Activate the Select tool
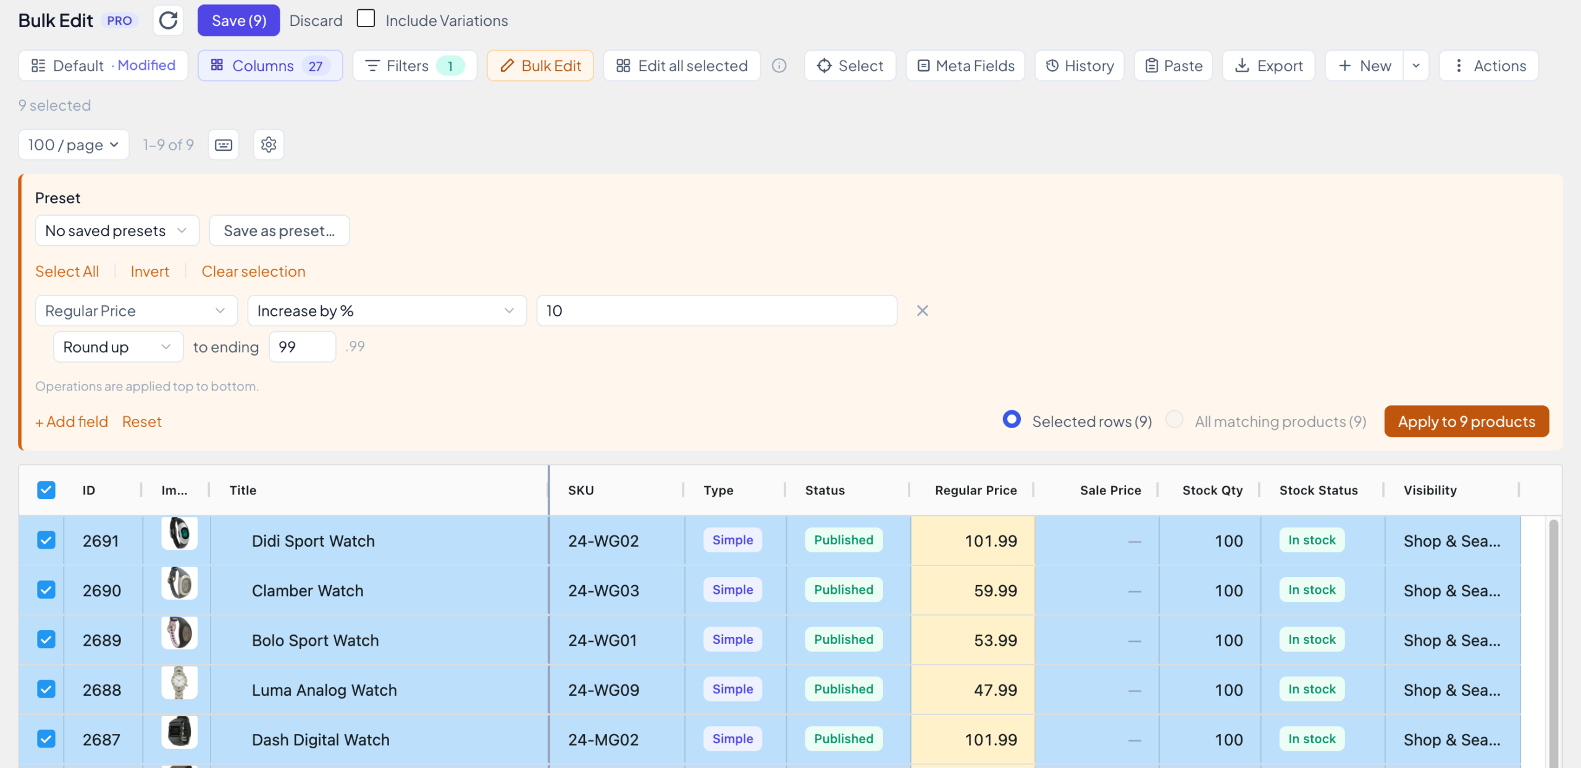The image size is (1581, 768). 850,65
